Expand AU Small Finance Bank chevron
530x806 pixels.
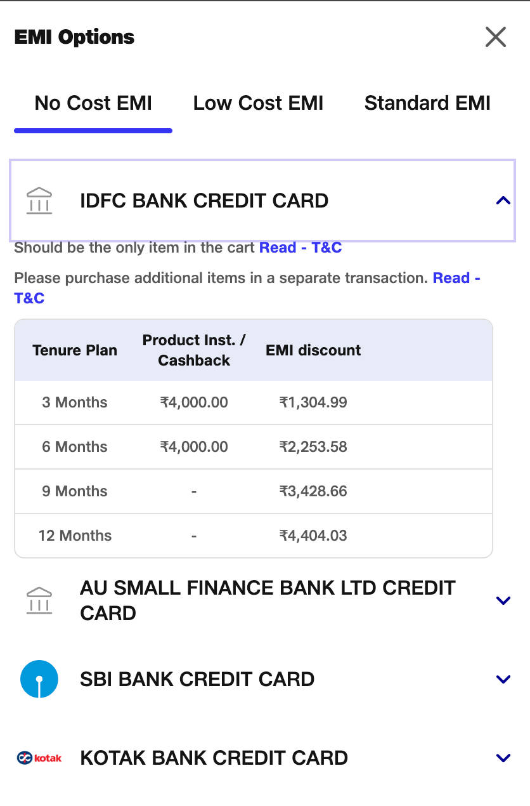point(503,600)
